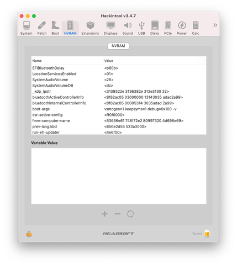The image size is (237, 265).
Task: Open the System toolbar section
Action: click(x=27, y=28)
